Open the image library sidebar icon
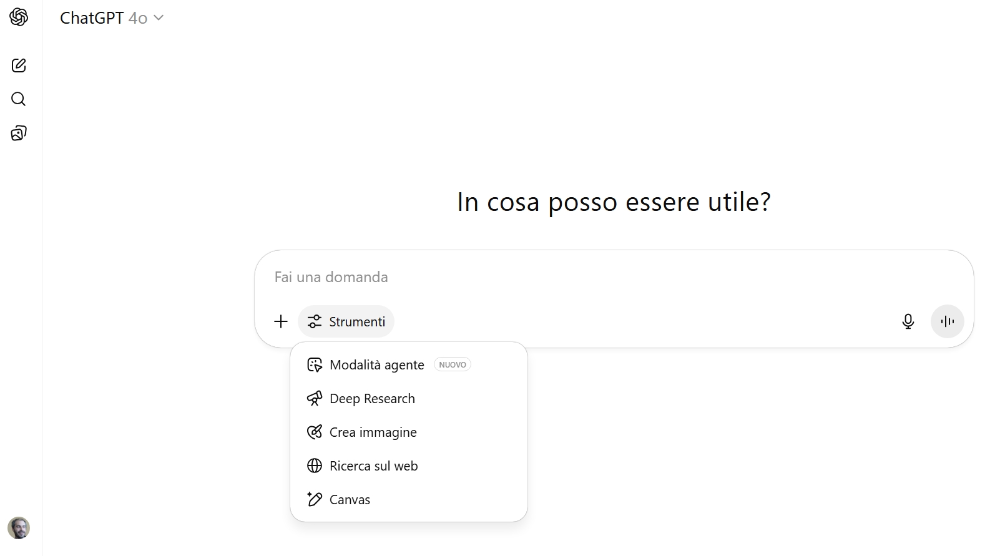This screenshot has width=995, height=556. point(19,133)
